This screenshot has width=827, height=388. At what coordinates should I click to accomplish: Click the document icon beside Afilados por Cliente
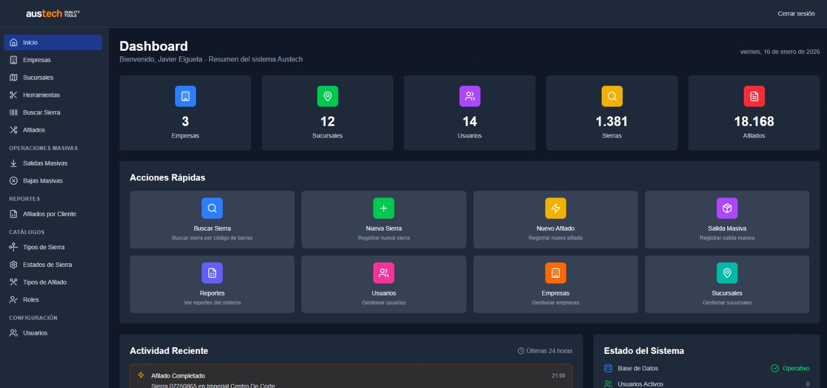(x=13, y=214)
